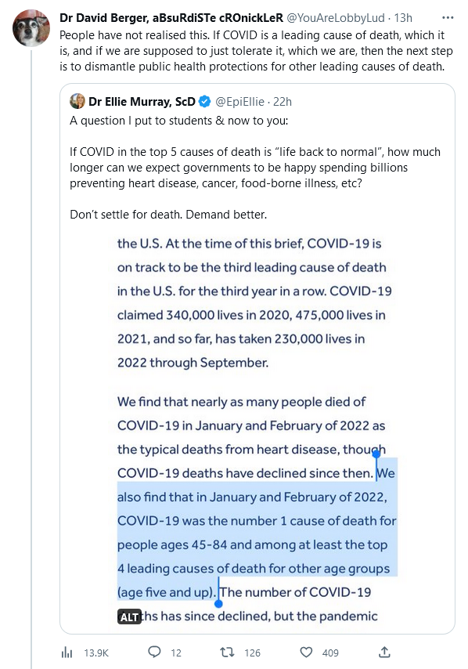Open the @EpiEllie handle
The image size is (468, 669).
tap(239, 102)
